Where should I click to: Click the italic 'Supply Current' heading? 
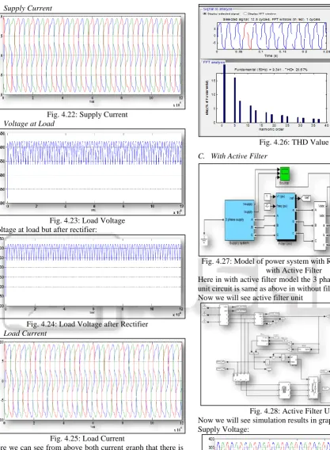[x=28, y=9]
